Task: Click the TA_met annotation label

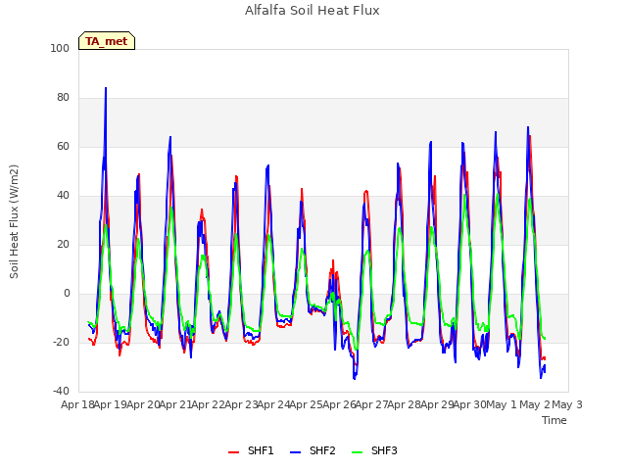Action: point(107,41)
